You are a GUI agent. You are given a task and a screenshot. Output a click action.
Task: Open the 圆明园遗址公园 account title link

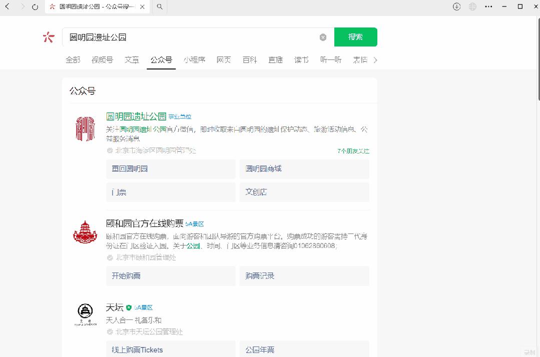coord(136,116)
